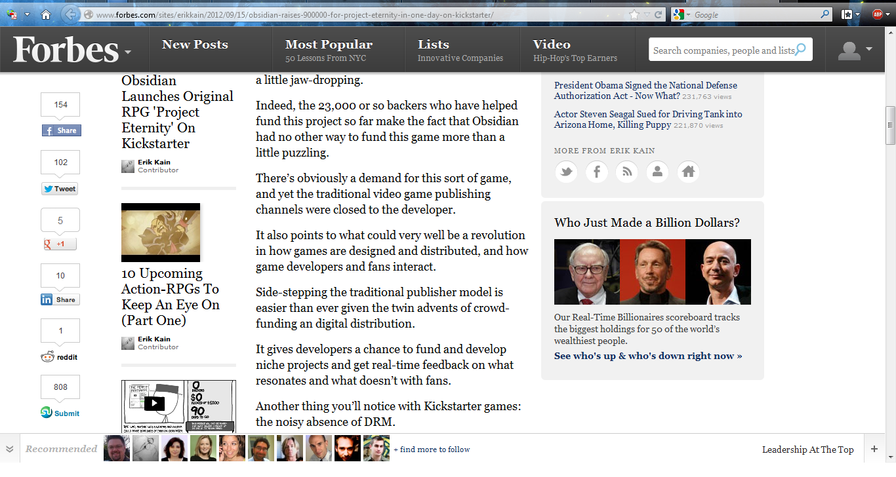
Task: Share the article on LinkedIn
Action: [x=60, y=299]
